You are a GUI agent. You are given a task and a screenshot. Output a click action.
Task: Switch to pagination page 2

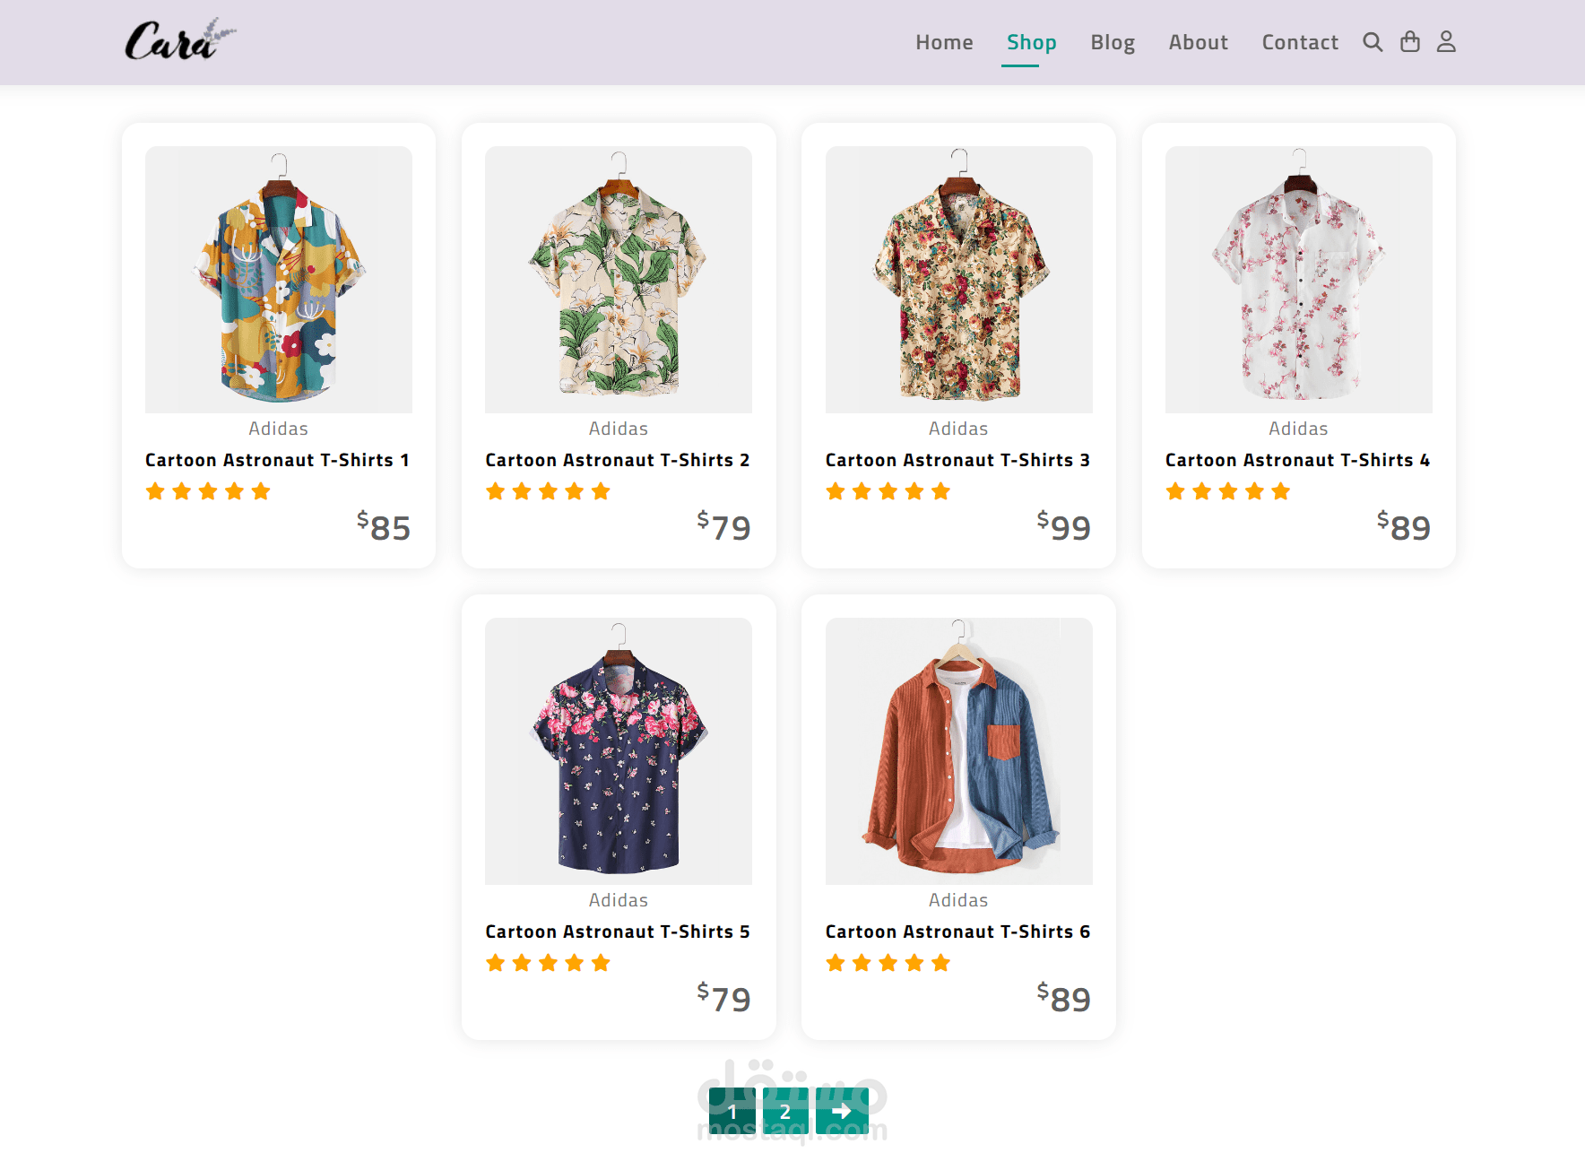[x=785, y=1111]
